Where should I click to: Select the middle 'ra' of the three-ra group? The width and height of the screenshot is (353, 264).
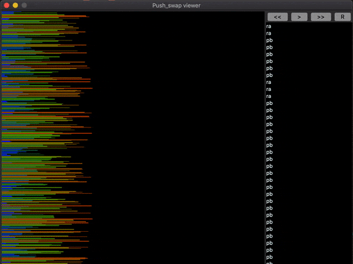point(269,89)
